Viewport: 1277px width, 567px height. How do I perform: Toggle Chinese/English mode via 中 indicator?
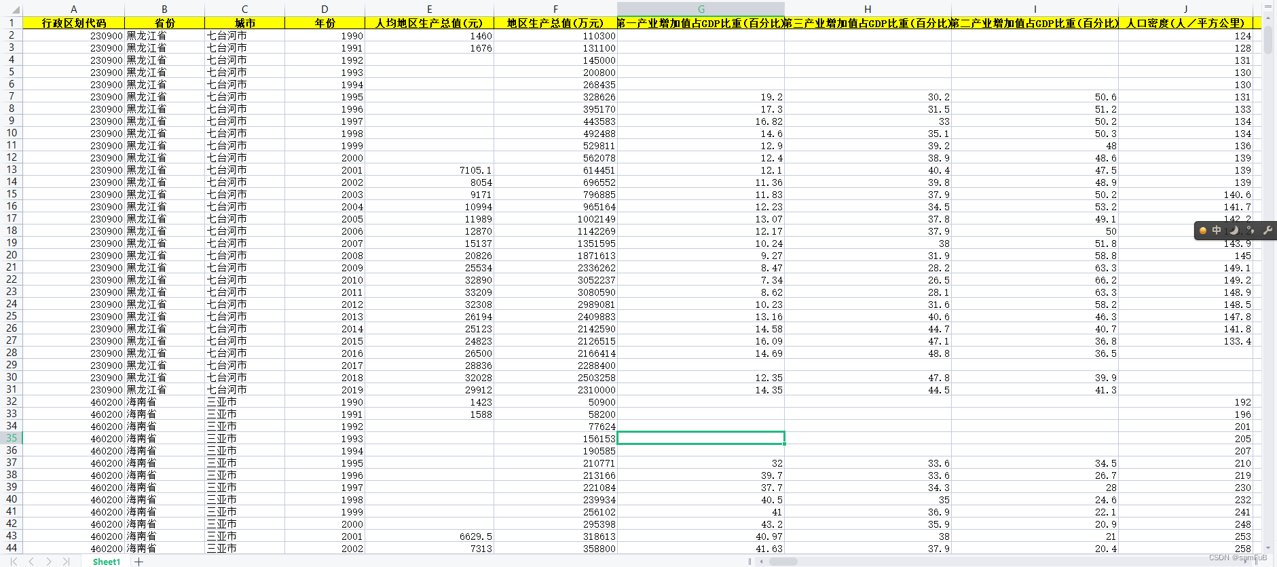[x=1217, y=231]
